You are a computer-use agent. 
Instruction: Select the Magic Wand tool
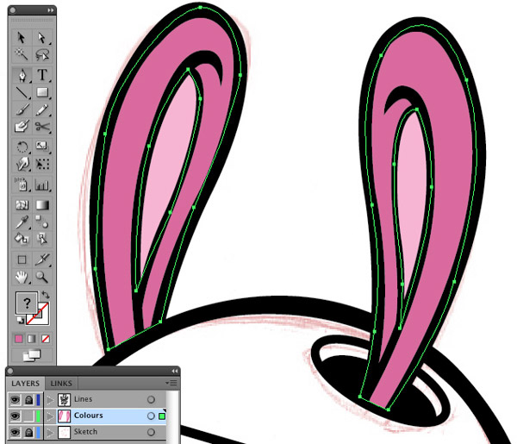pos(22,54)
